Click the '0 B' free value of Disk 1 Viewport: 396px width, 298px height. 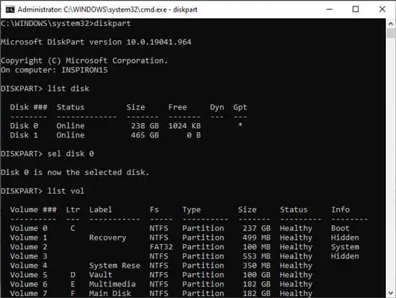194,135
